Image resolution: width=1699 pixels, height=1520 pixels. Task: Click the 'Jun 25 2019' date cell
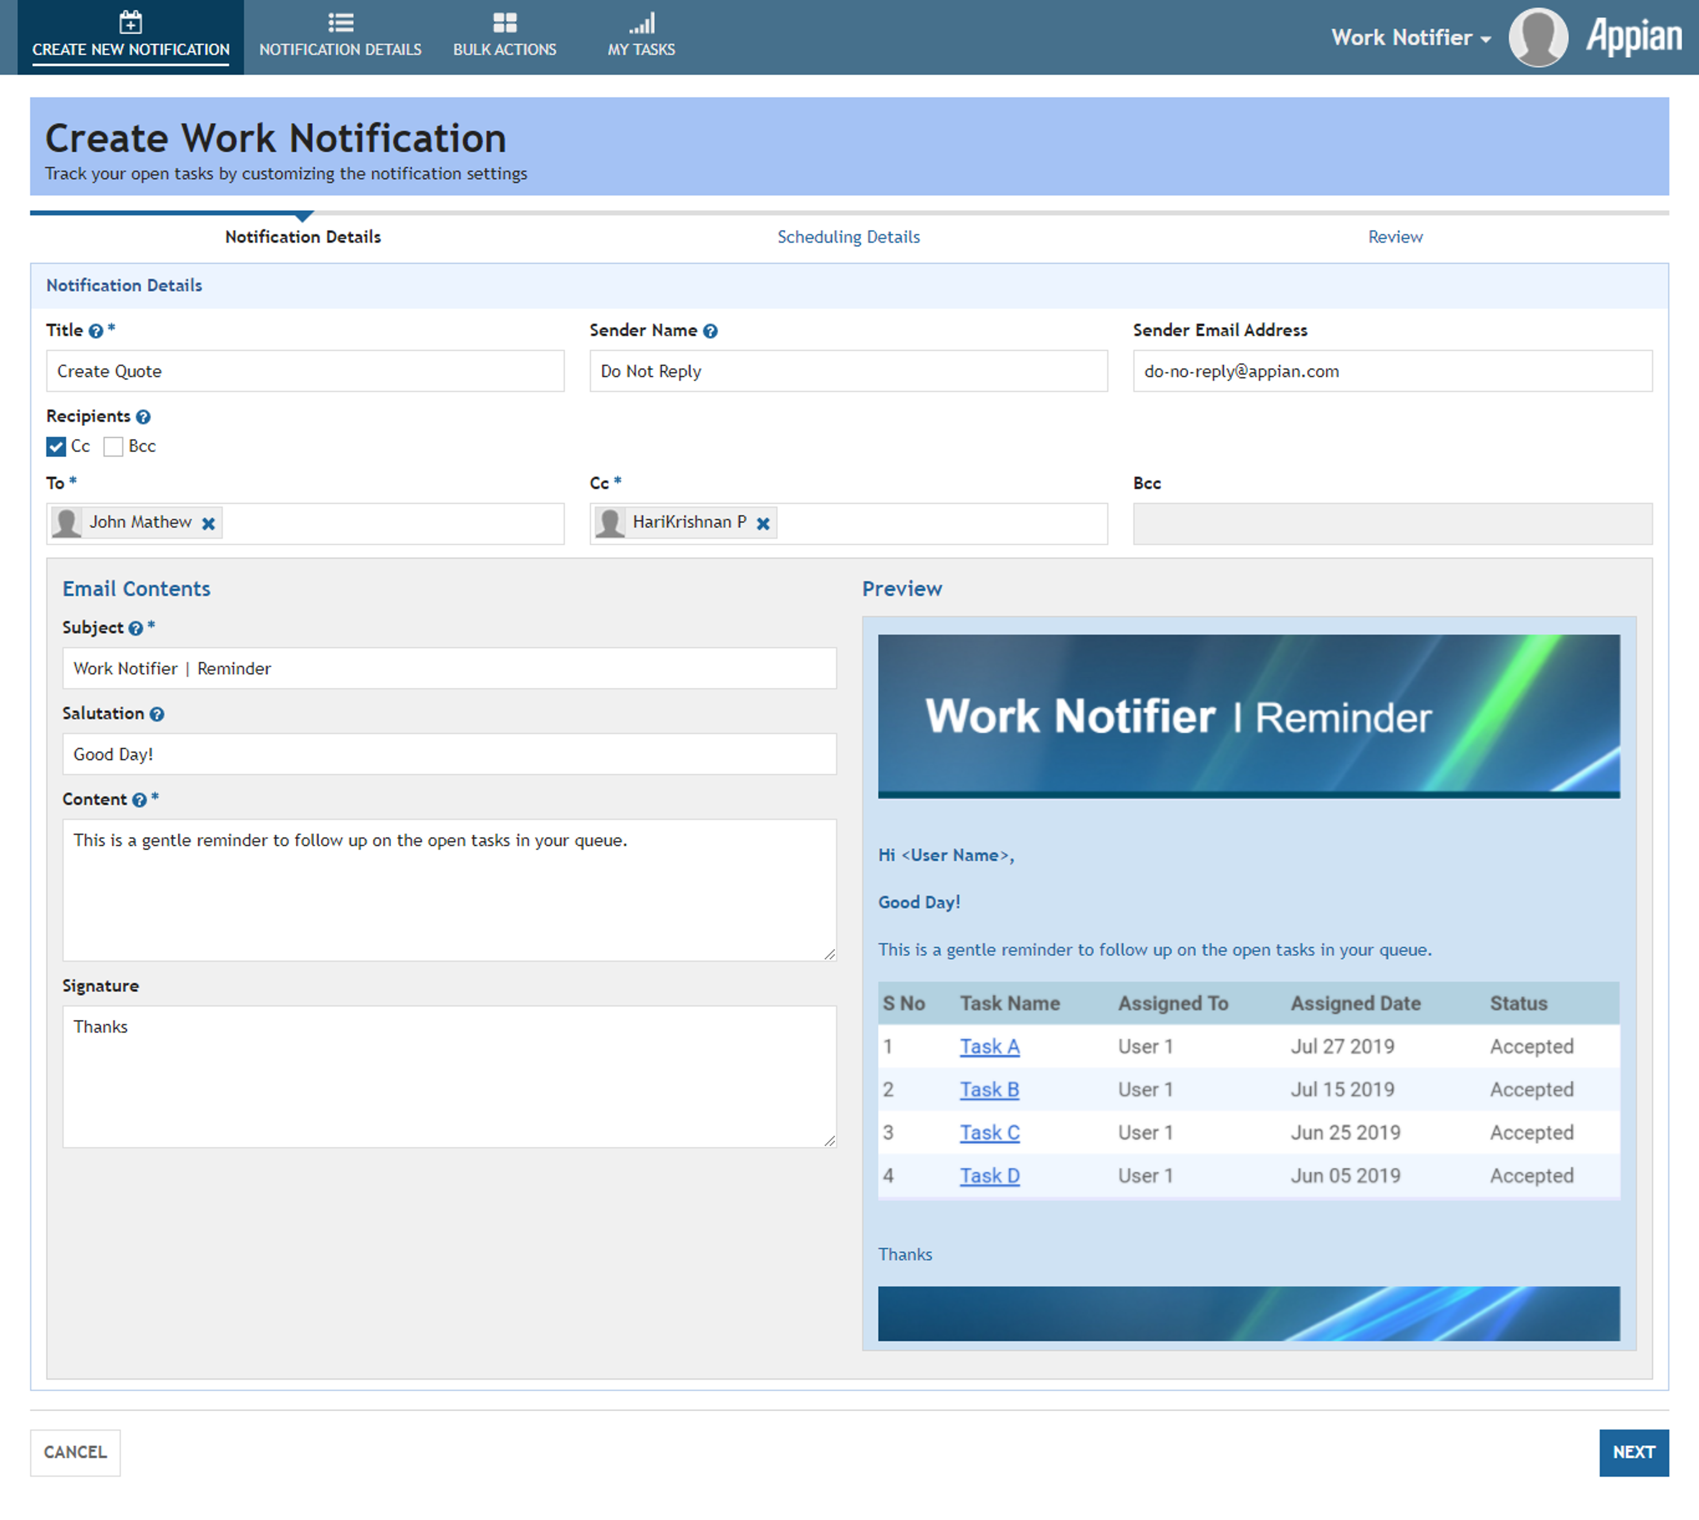tap(1345, 1133)
